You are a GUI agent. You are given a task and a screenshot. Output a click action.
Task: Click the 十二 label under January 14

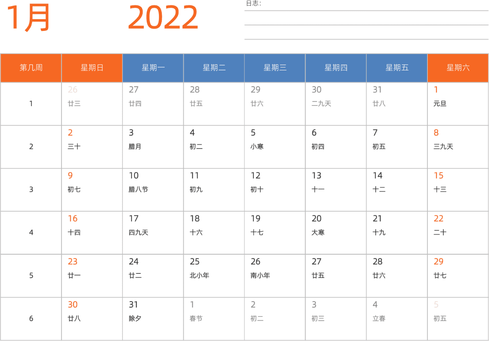coord(379,190)
